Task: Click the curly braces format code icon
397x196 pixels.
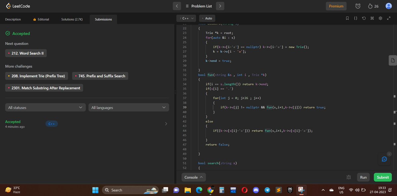Action: [356, 19]
